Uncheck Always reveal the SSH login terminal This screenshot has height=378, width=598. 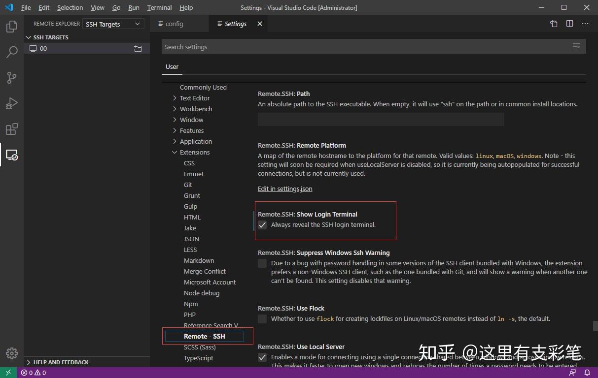click(262, 225)
